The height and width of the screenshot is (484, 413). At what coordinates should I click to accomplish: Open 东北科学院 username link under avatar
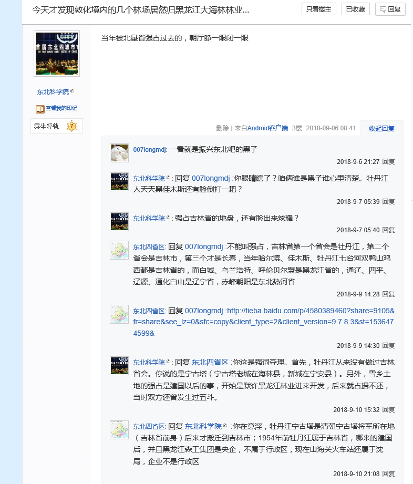(53, 91)
